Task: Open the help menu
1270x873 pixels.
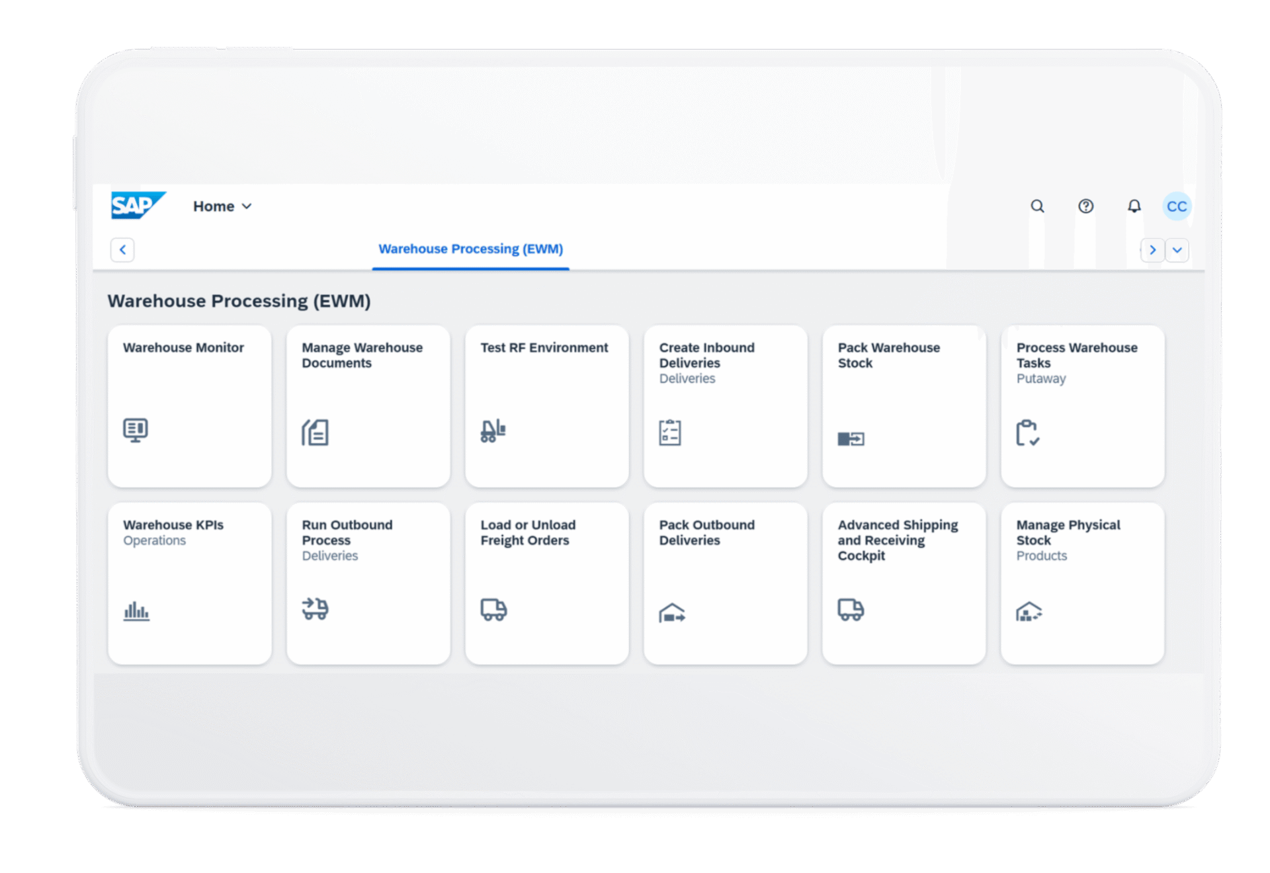Action: 1085,206
